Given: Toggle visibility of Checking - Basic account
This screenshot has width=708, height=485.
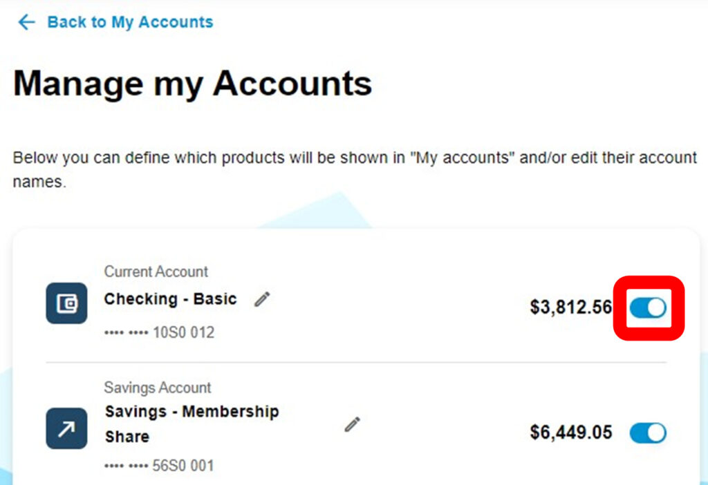Looking at the screenshot, I should point(648,307).
